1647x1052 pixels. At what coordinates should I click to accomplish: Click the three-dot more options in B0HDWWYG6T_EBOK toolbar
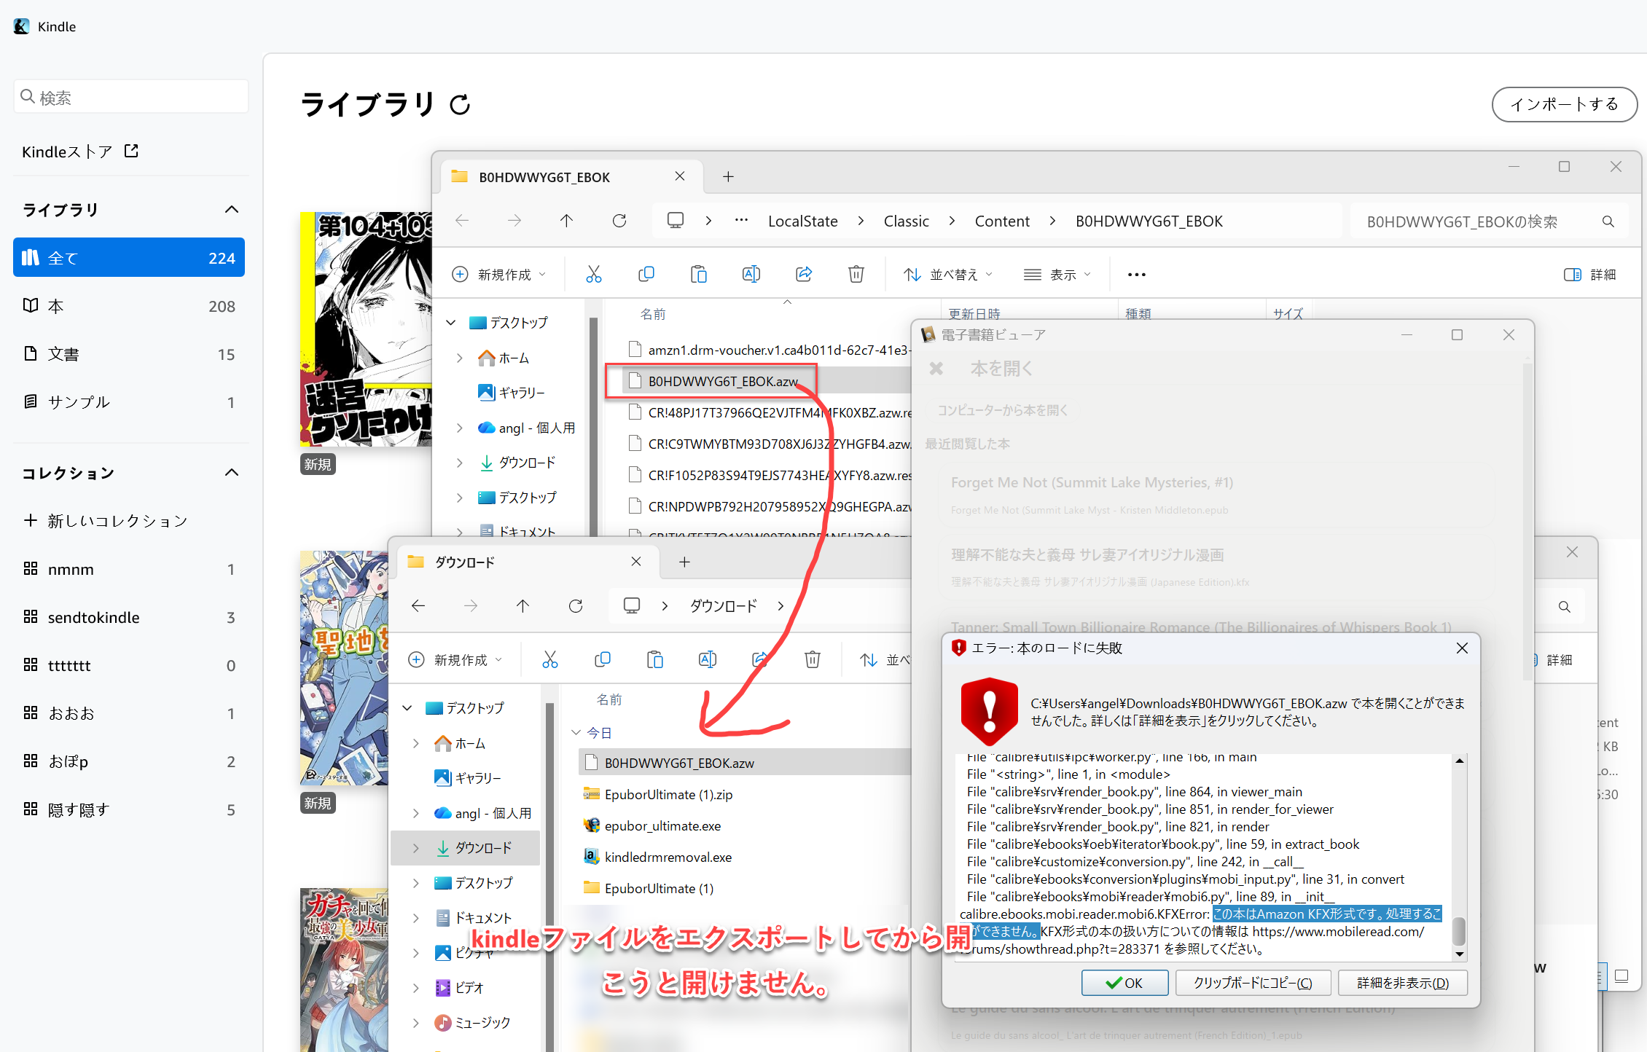pos(1136,275)
